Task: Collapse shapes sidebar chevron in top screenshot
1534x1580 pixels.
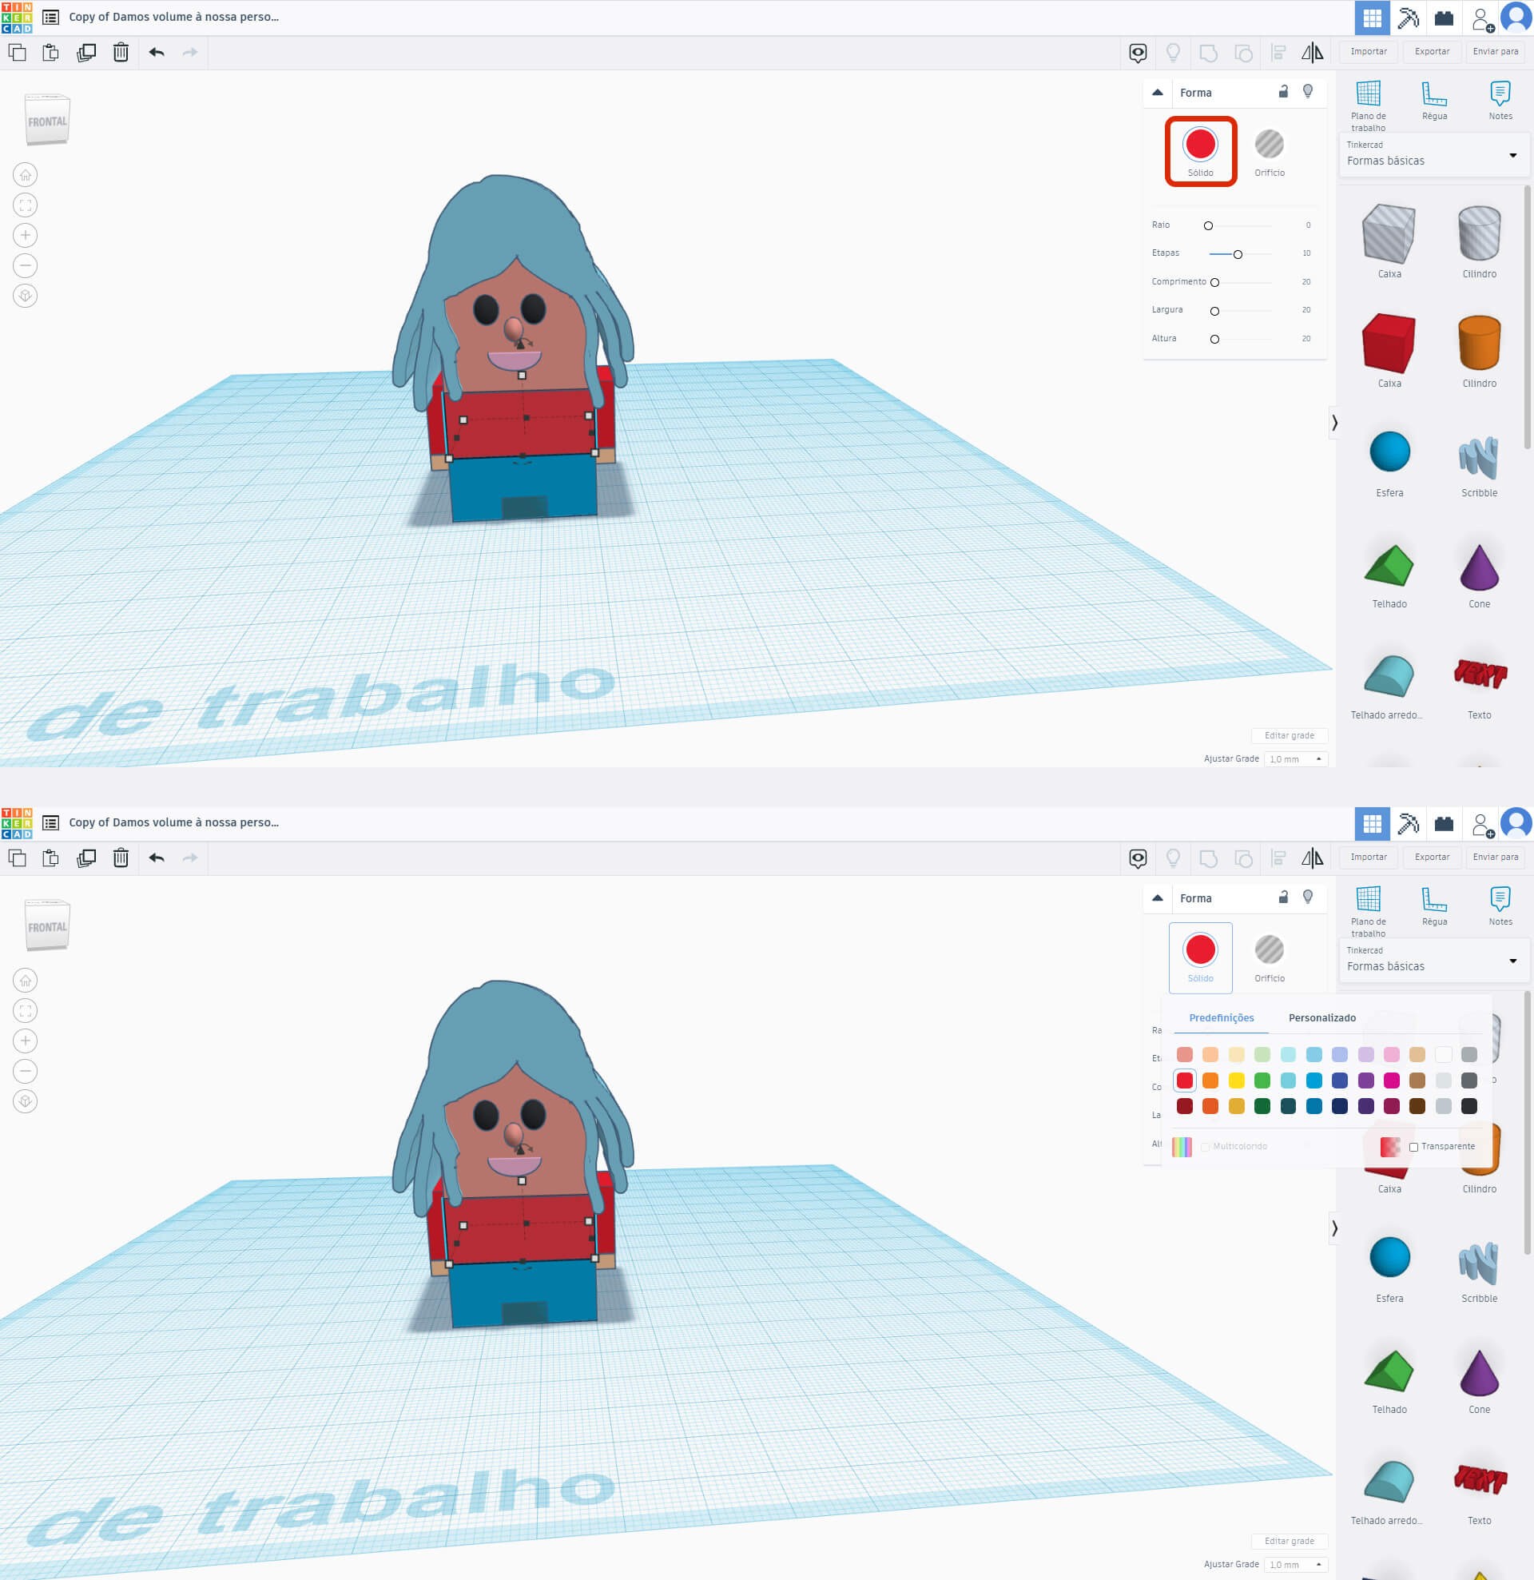Action: click(1334, 423)
